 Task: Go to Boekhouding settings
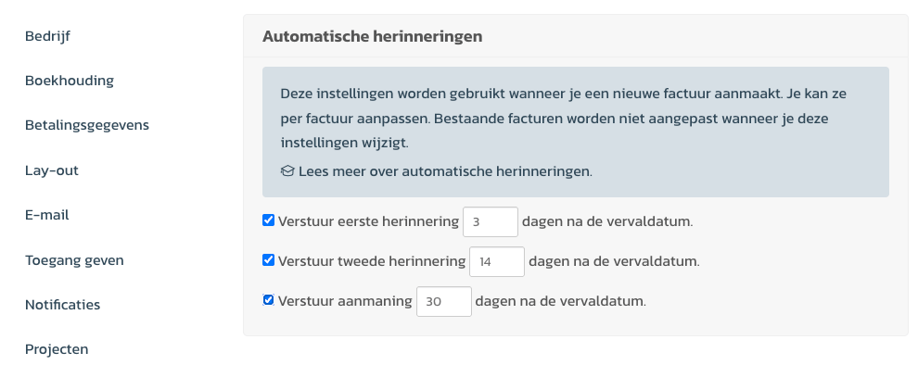[70, 81]
